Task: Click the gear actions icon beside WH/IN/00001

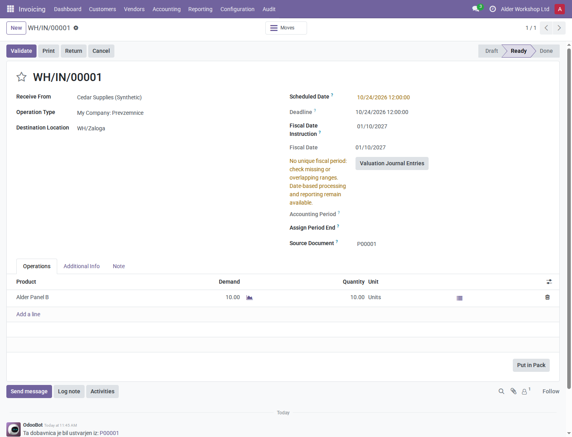Action: [x=76, y=28]
